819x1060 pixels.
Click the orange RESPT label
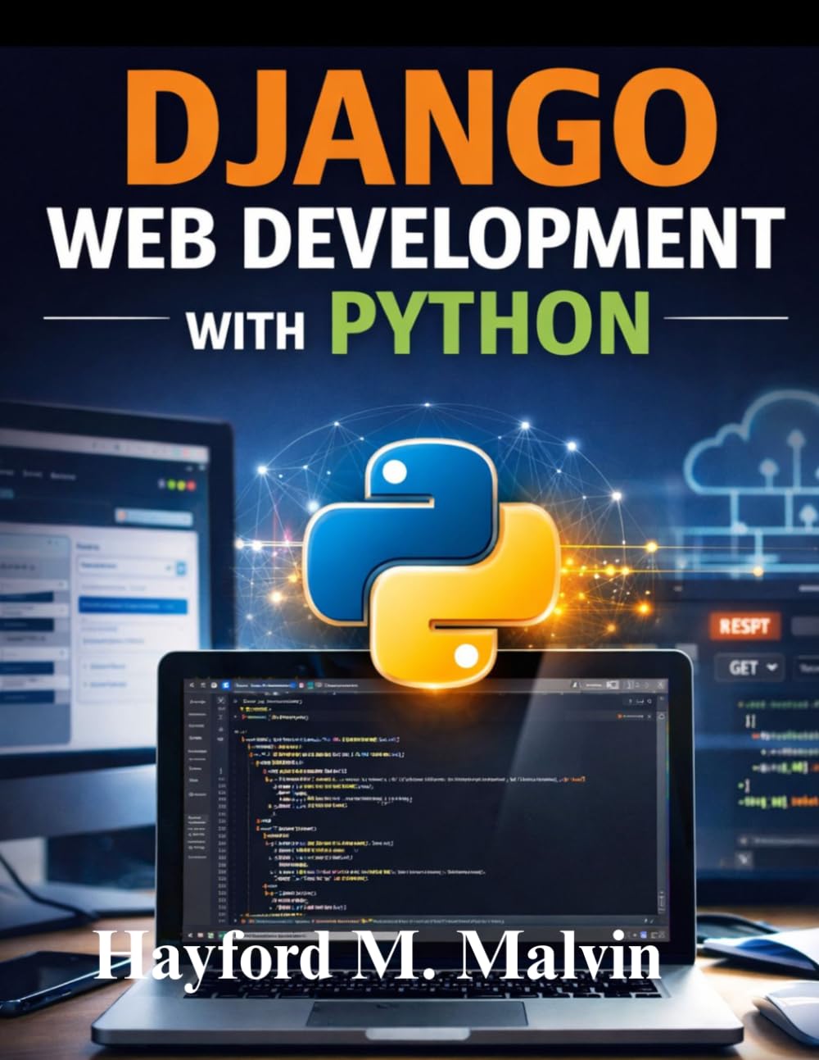744,627
